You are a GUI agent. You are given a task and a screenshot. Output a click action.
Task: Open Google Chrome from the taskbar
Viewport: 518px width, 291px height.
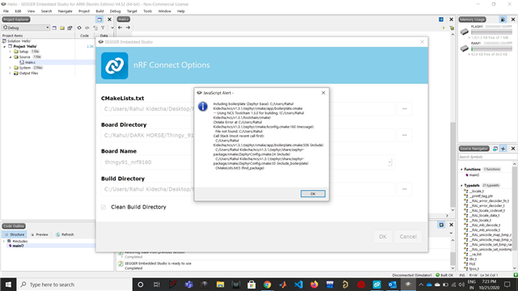click(267, 285)
